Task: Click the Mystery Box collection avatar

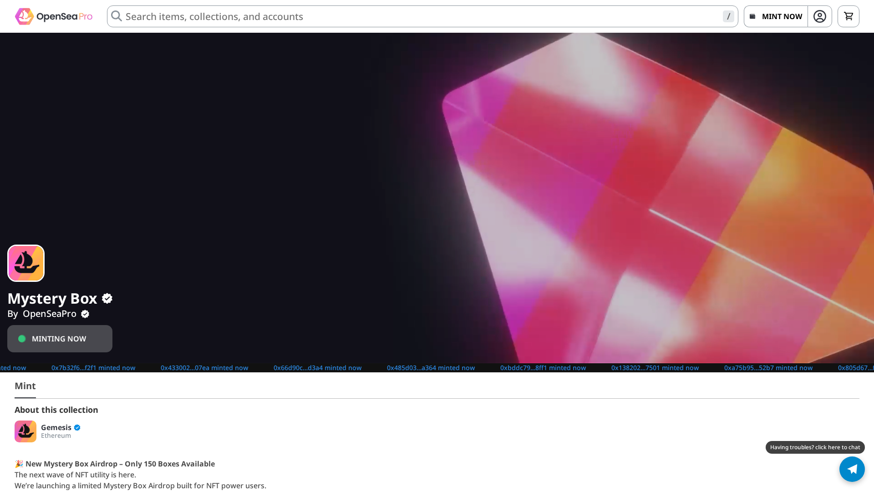Action: pos(26,263)
